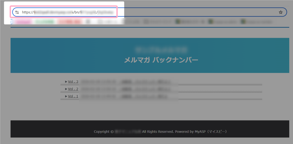Image resolution: width=293 pixels, height=144 pixels.
Task: Click the triangle marker beside Vol . 1
Action: [x=66, y=96]
